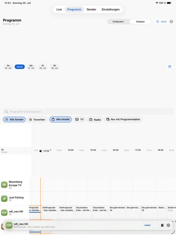
Task: Enable the Favoriten filter
Action: coord(37,119)
